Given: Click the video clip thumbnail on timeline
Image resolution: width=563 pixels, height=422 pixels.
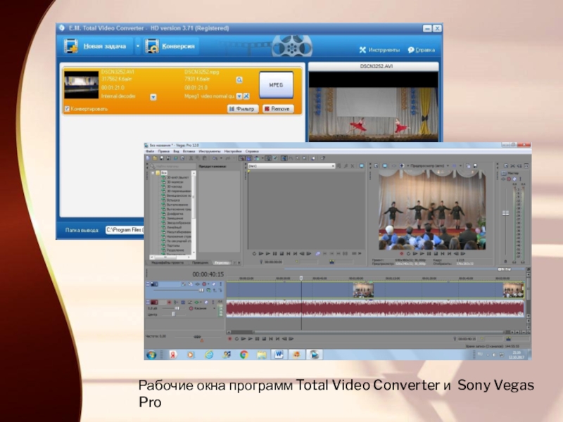Looking at the screenshot, I should coord(363,290).
